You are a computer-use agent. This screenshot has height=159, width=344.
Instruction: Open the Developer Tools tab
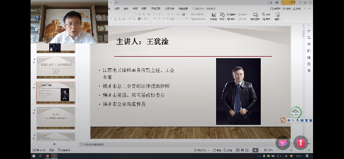coord(155,9)
